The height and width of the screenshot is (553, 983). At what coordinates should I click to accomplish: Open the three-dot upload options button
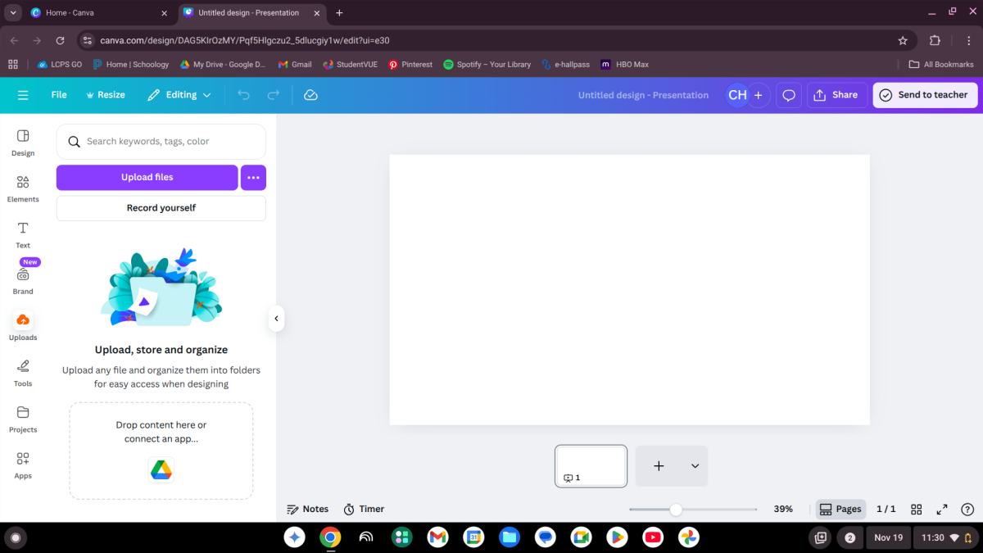(253, 177)
